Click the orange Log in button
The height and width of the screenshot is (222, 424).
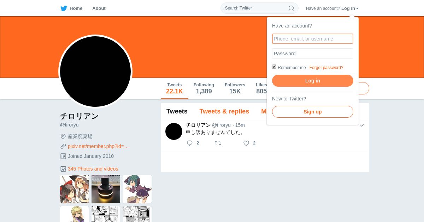click(x=313, y=81)
